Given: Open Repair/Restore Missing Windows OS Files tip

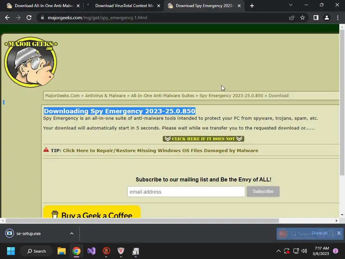Looking at the screenshot, I should (x=160, y=150).
